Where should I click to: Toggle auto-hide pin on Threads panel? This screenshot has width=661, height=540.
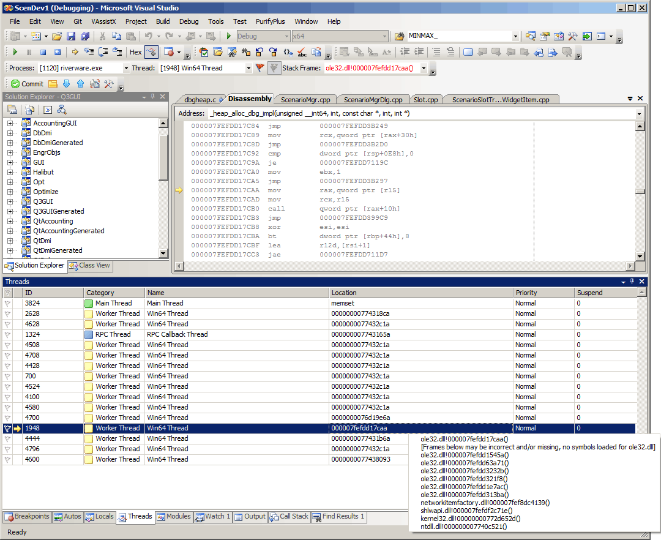(632, 282)
